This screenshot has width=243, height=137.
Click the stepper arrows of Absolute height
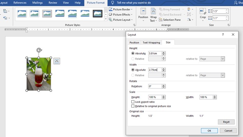164,53
